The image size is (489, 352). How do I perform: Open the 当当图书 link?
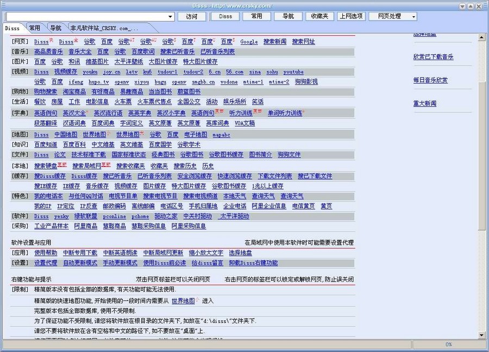[x=160, y=92]
